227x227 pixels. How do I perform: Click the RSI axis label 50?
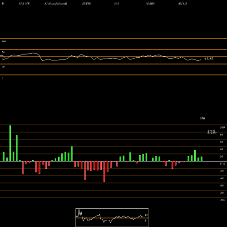3,59
